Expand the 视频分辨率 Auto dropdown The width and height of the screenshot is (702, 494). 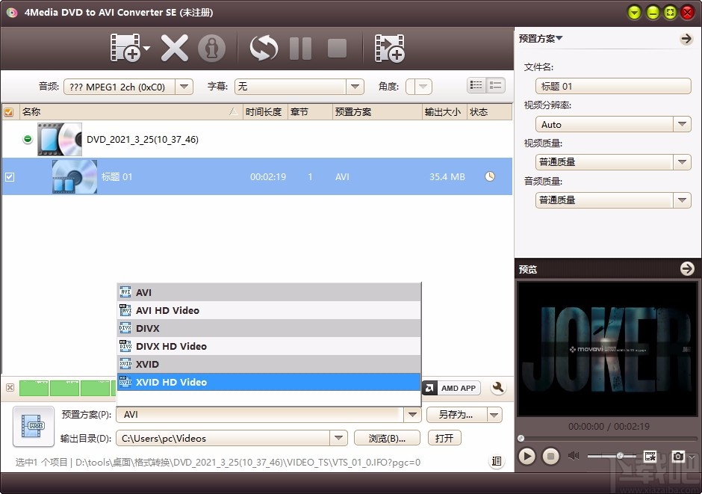point(682,123)
